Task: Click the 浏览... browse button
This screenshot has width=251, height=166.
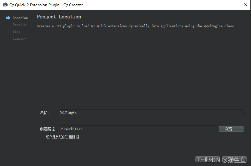Action: coord(231,129)
